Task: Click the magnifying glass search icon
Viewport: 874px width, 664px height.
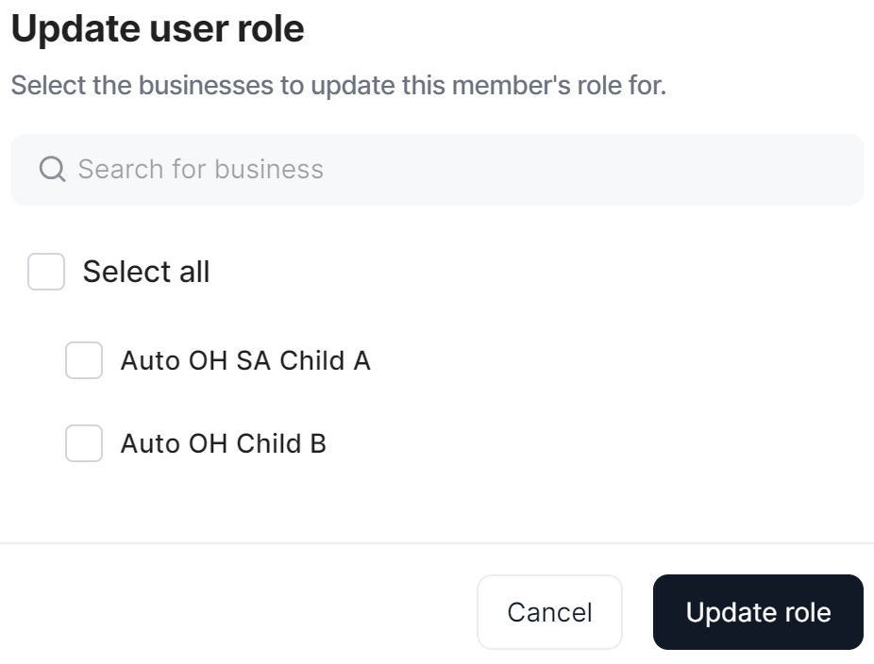Action: tap(53, 170)
